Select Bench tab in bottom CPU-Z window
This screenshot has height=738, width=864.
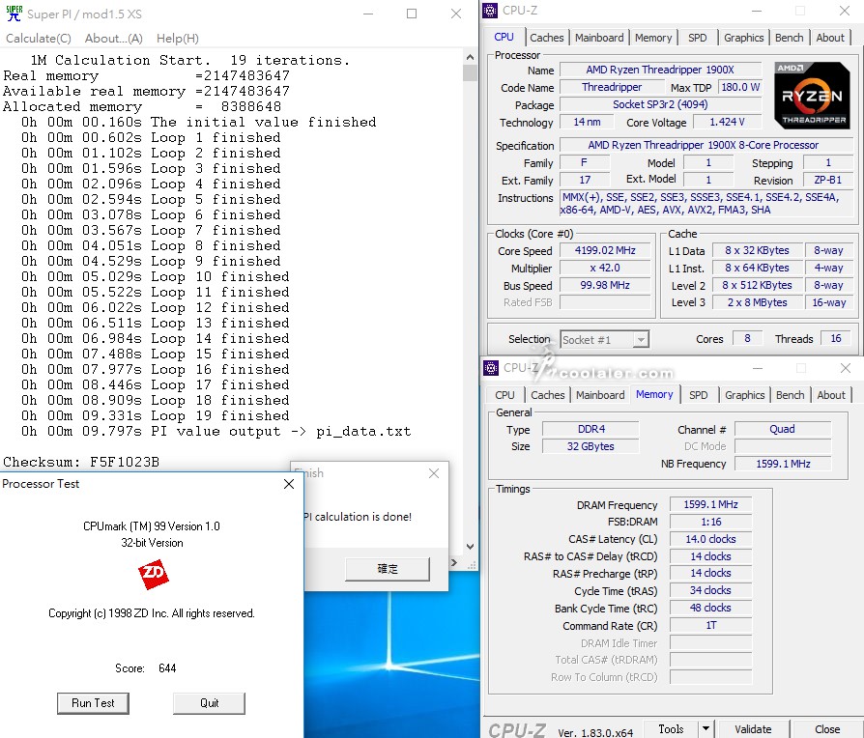pyautogui.click(x=791, y=395)
